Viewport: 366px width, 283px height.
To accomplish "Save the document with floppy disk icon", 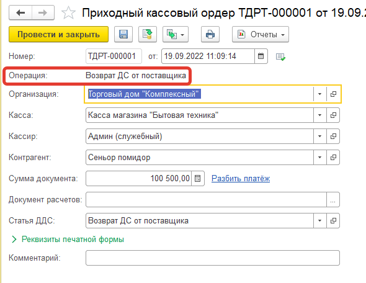I will pyautogui.click(x=123, y=34).
